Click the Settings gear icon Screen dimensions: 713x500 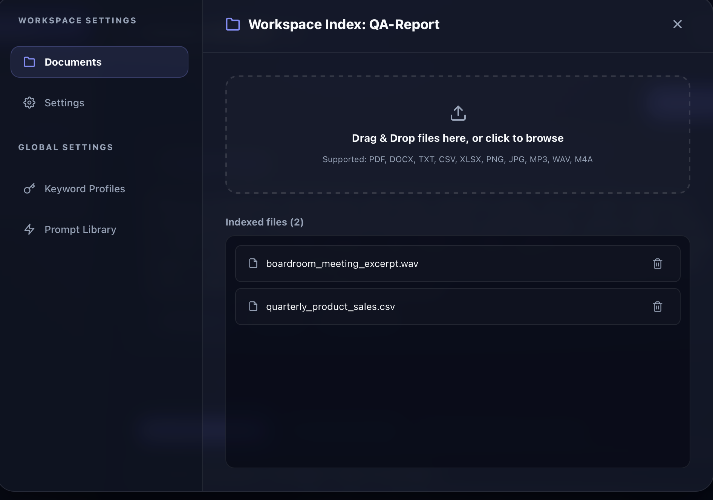pos(29,103)
